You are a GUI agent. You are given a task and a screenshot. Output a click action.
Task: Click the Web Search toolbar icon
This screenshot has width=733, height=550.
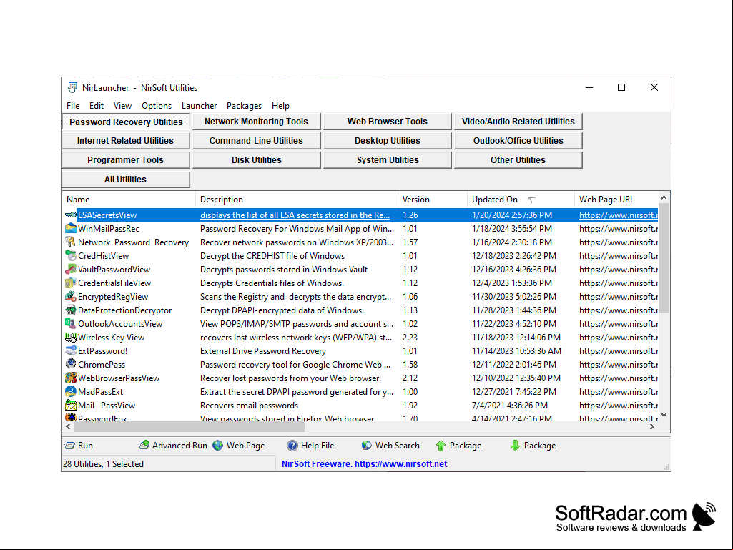click(366, 446)
